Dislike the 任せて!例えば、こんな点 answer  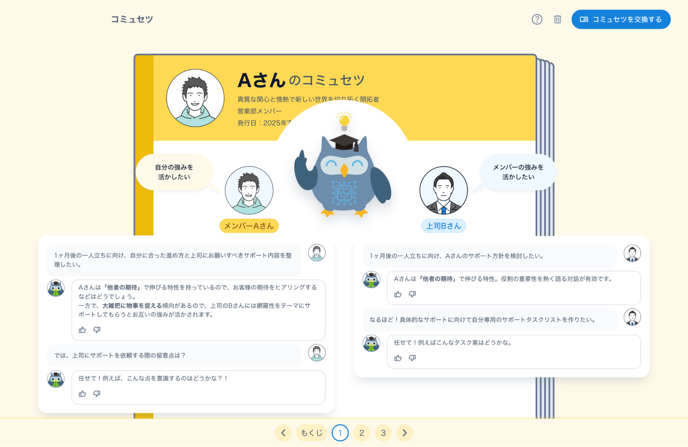pyautogui.click(x=97, y=394)
